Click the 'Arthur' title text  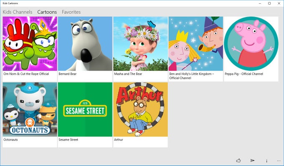[119, 140]
